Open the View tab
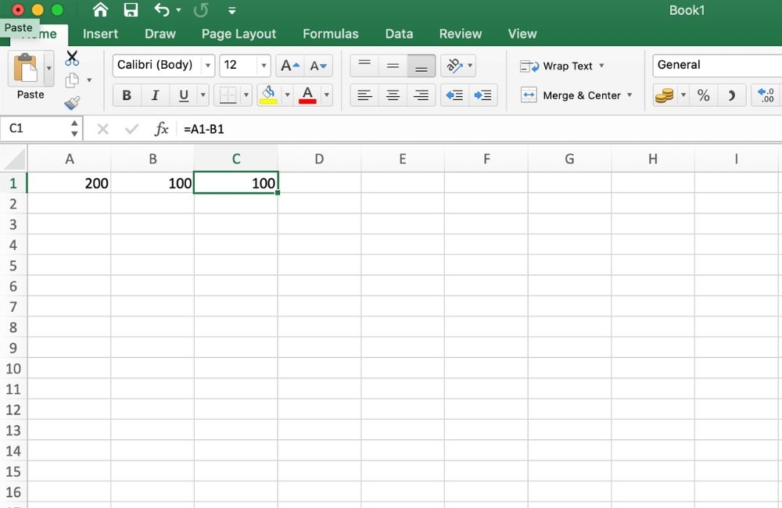 pyautogui.click(x=522, y=34)
